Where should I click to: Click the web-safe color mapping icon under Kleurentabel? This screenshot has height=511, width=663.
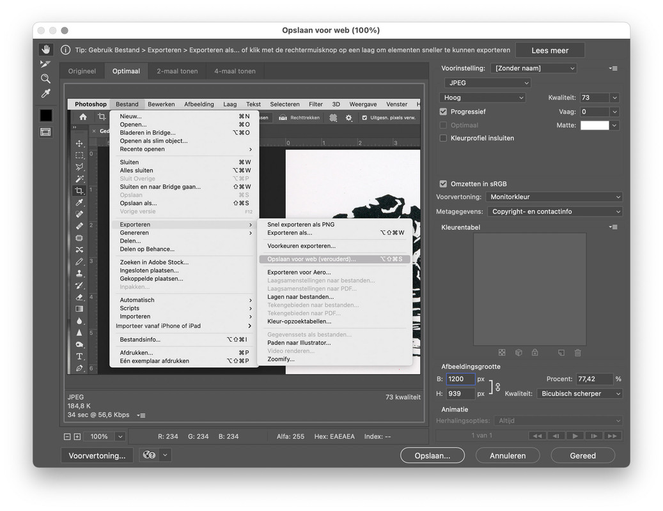[502, 353]
